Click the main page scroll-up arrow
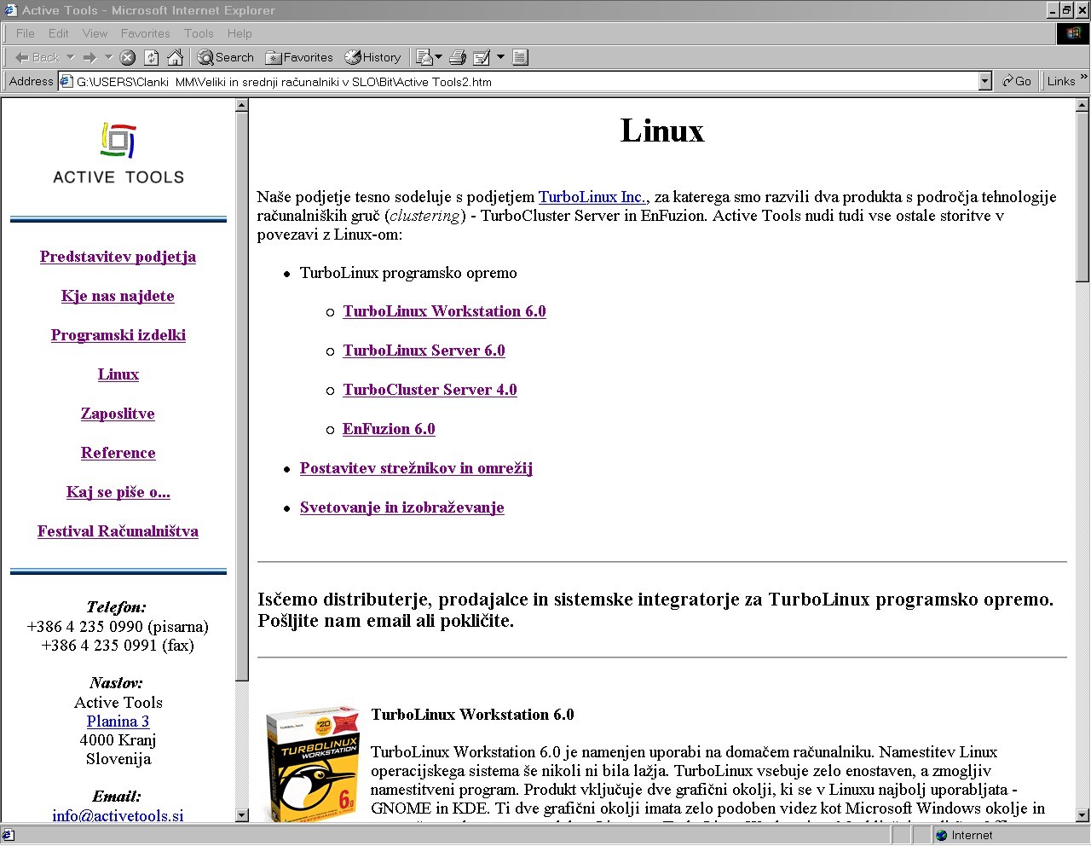Viewport: 1091px width, 846px height. pyautogui.click(x=1082, y=106)
